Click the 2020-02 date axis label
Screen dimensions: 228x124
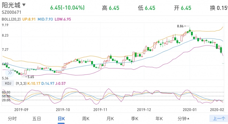pyautogui.click(x=217, y=110)
